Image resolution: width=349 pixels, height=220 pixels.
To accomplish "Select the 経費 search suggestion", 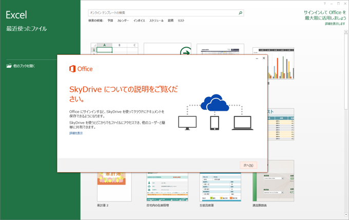I will click(x=170, y=21).
